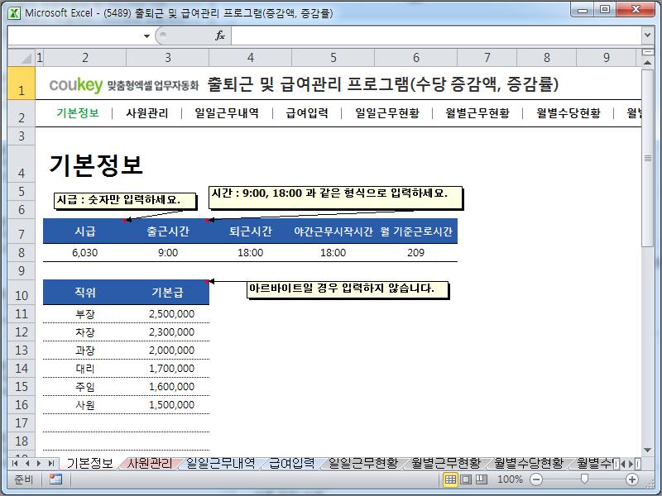
Task: Select the 대리 position cell
Action: [85, 368]
